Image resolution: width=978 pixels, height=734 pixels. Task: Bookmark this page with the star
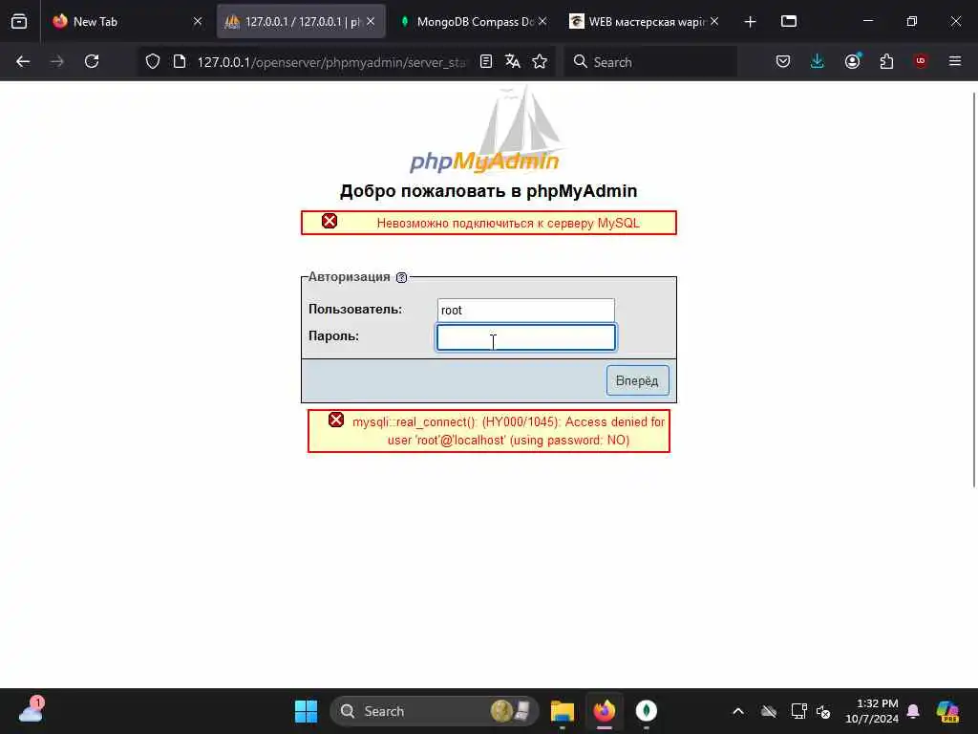point(541,61)
